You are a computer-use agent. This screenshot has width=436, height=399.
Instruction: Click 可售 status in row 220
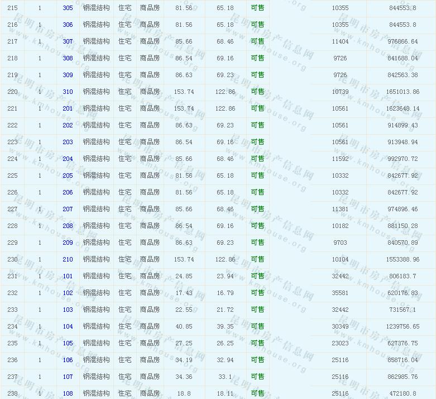257,92
